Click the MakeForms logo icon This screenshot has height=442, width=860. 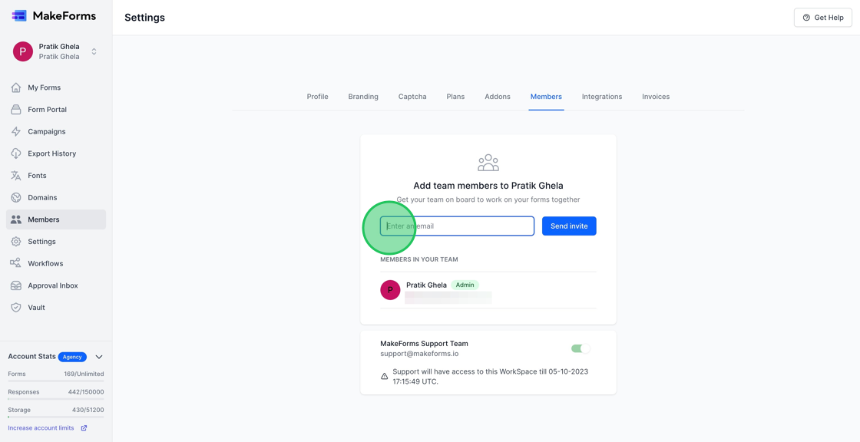(x=19, y=16)
